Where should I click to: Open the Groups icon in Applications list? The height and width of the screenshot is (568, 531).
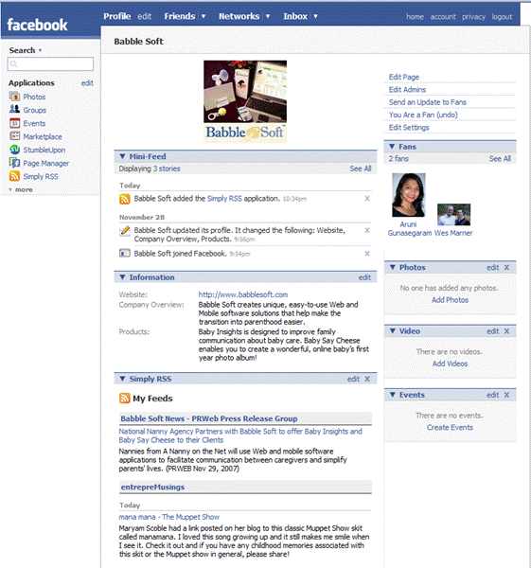pos(14,110)
